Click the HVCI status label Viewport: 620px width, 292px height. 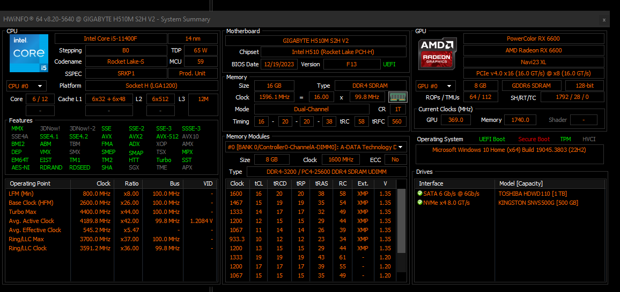pos(589,139)
